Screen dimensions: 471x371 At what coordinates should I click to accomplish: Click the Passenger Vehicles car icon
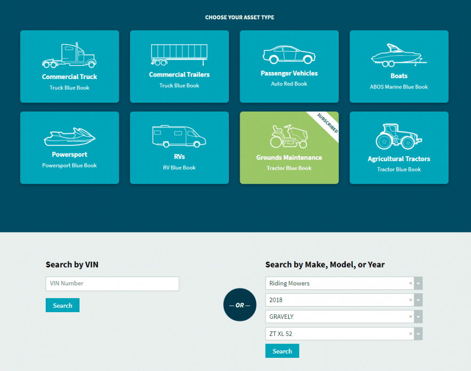[289, 55]
